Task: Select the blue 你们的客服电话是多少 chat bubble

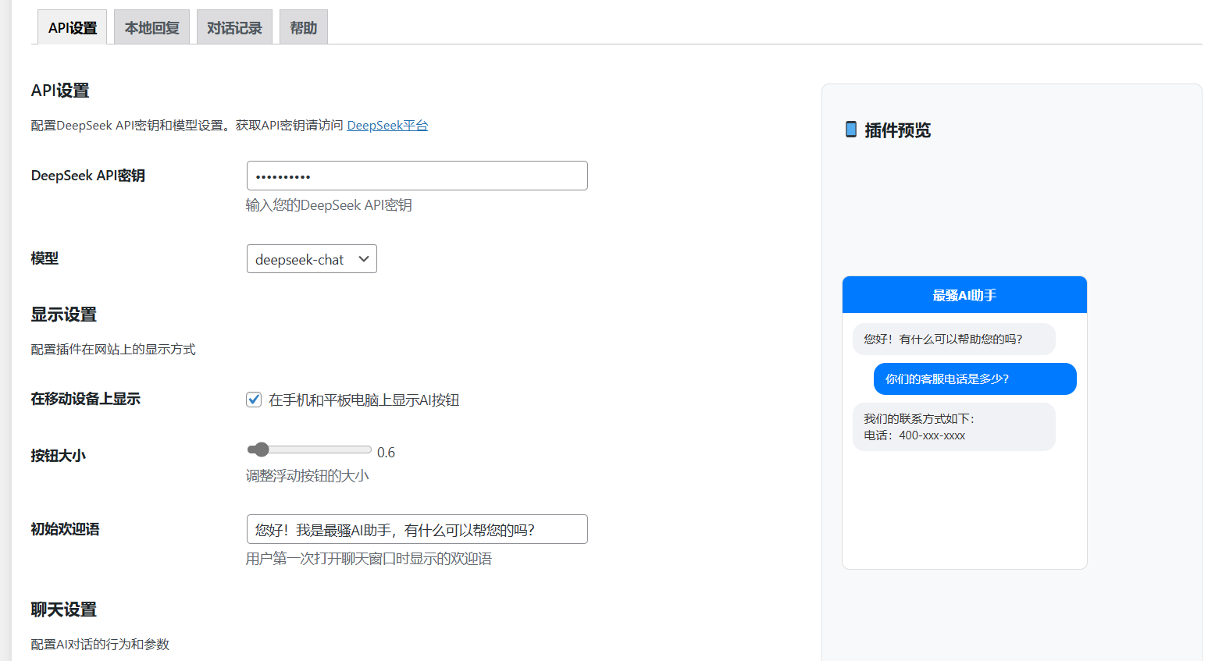Action: tap(975, 379)
